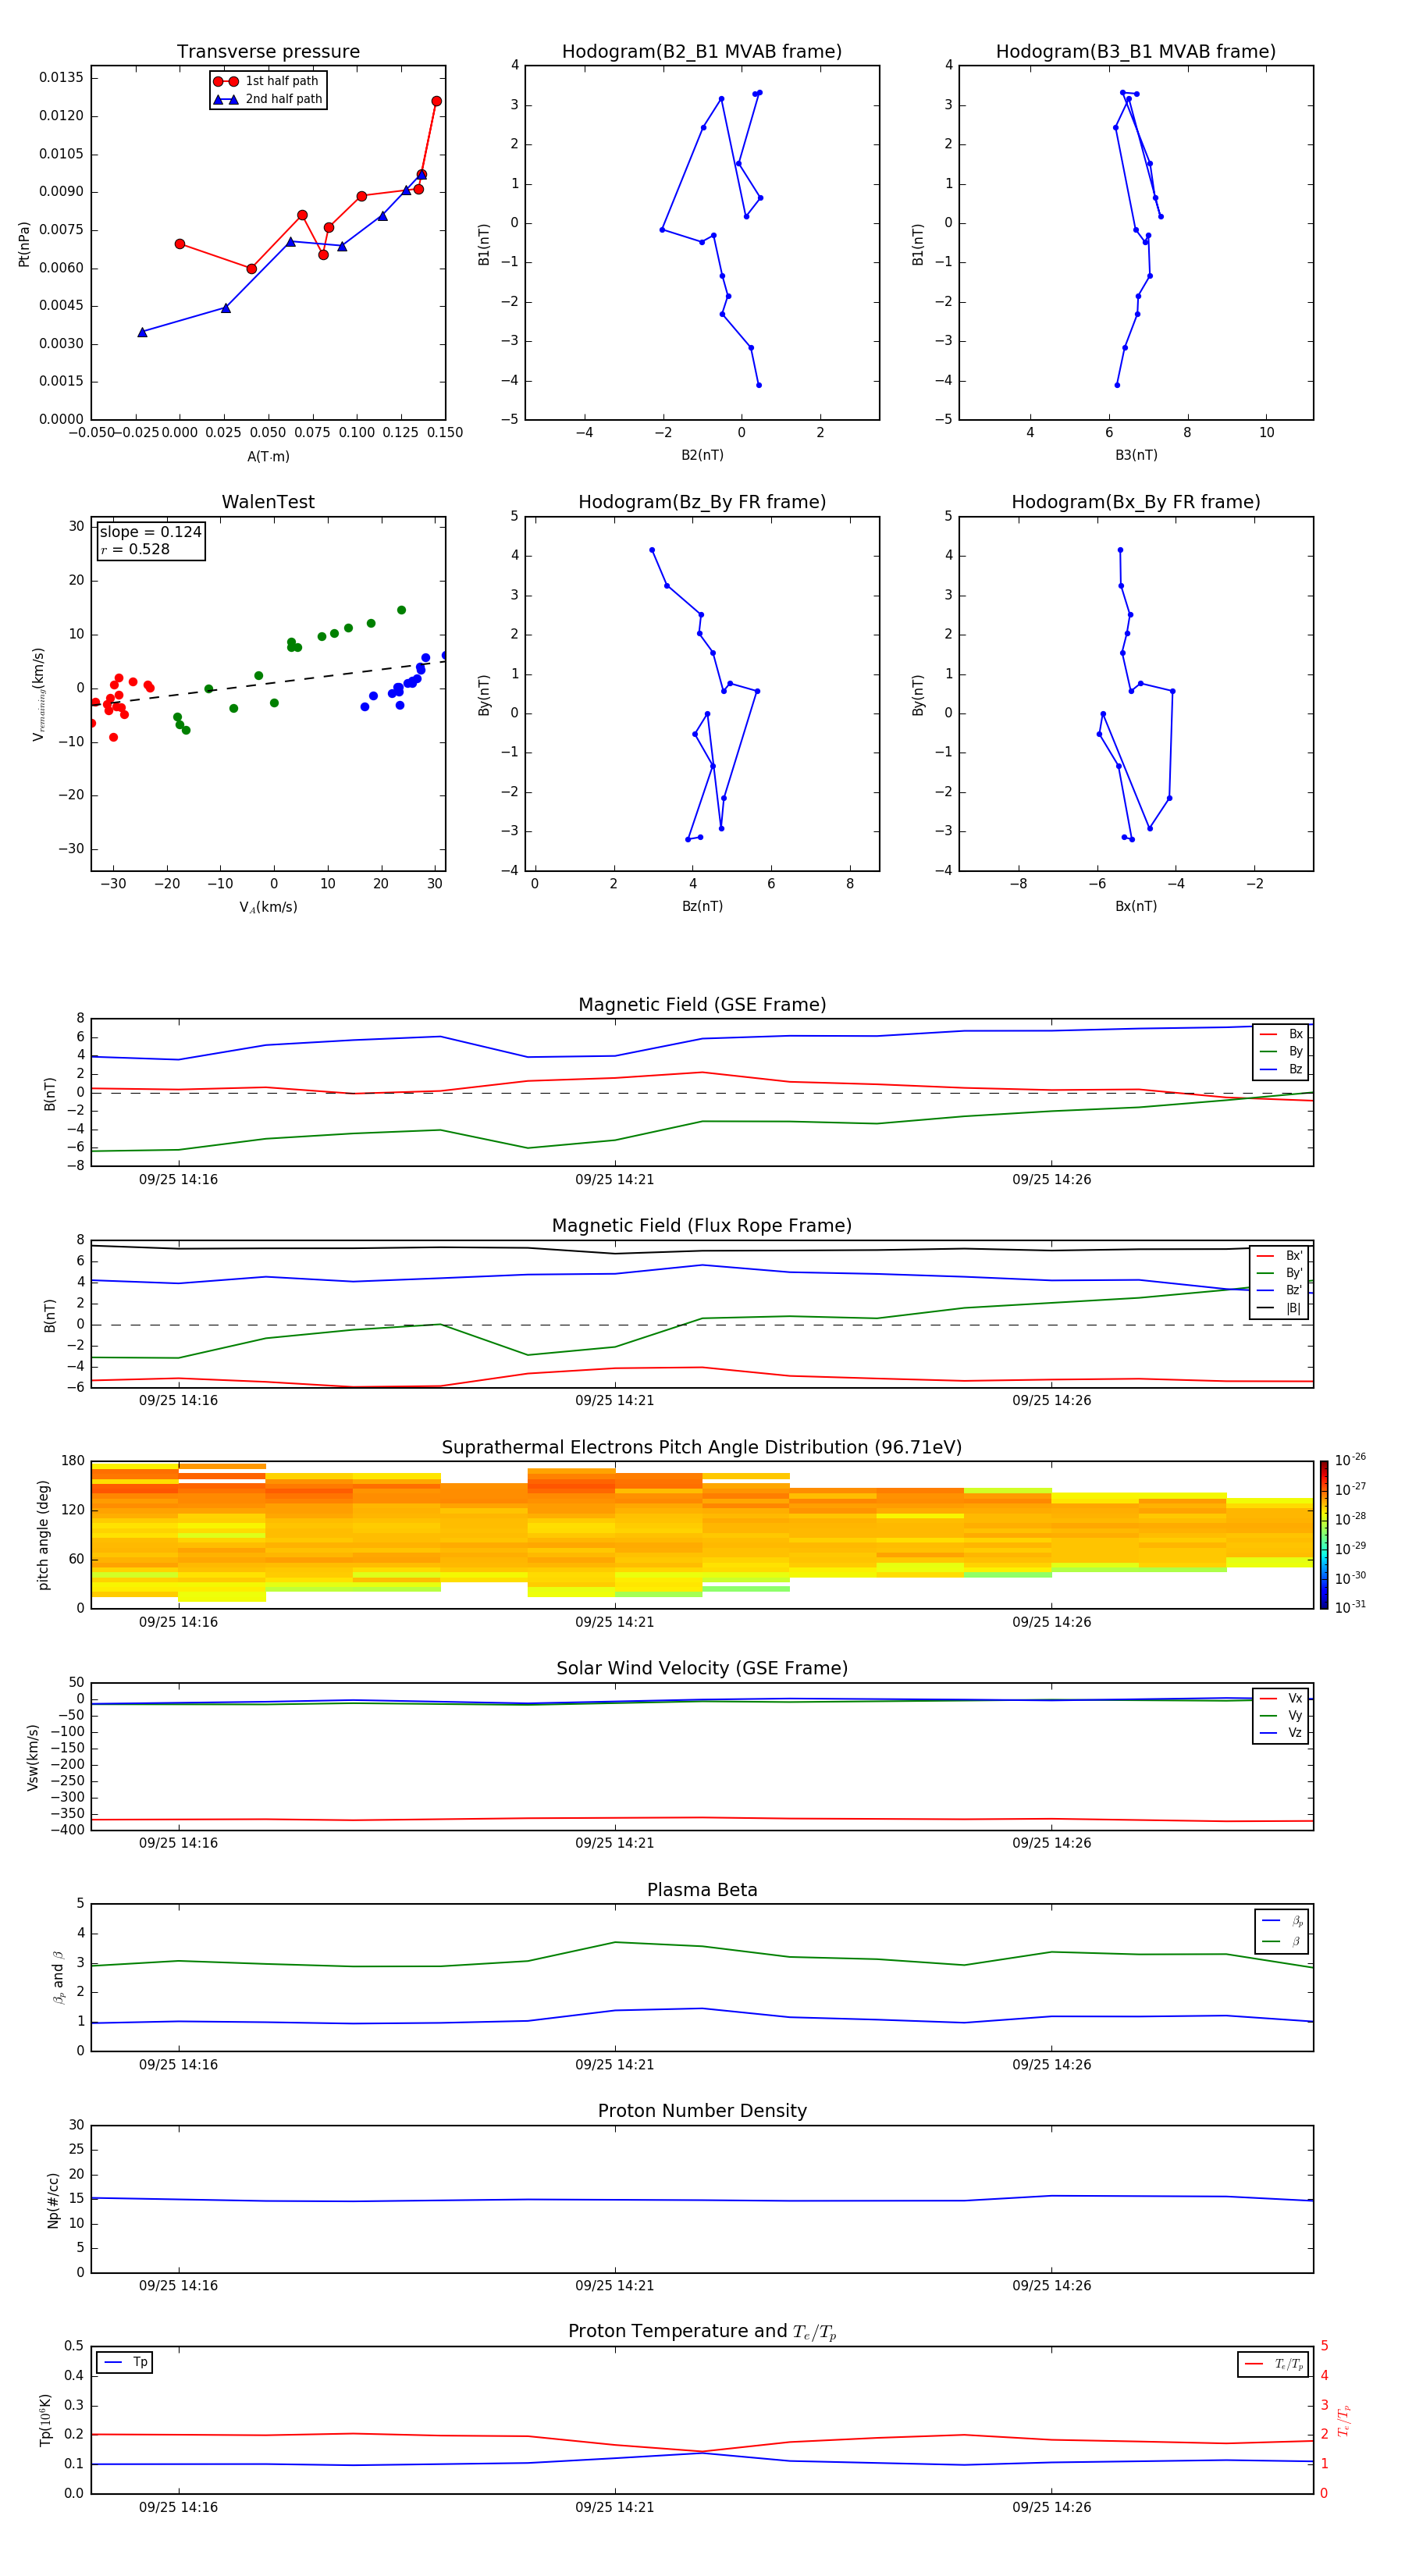Click the Suprathermal Electrons Pitch Angle Distribution title
Viewport: 1405px width, 2576px height.
coord(702,1448)
